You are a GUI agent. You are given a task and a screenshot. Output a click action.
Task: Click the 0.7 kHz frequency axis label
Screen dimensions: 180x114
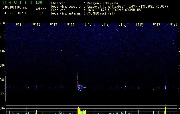click(x=2, y=94)
